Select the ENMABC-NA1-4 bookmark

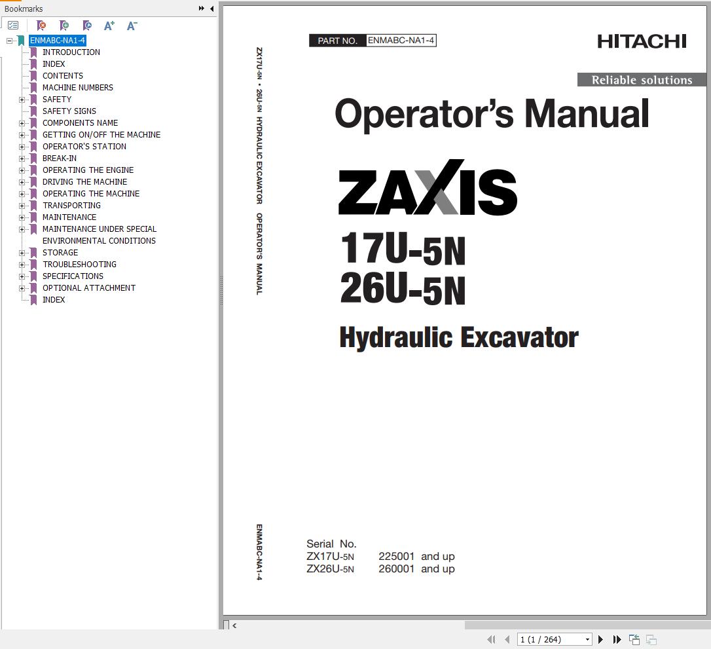click(x=57, y=41)
